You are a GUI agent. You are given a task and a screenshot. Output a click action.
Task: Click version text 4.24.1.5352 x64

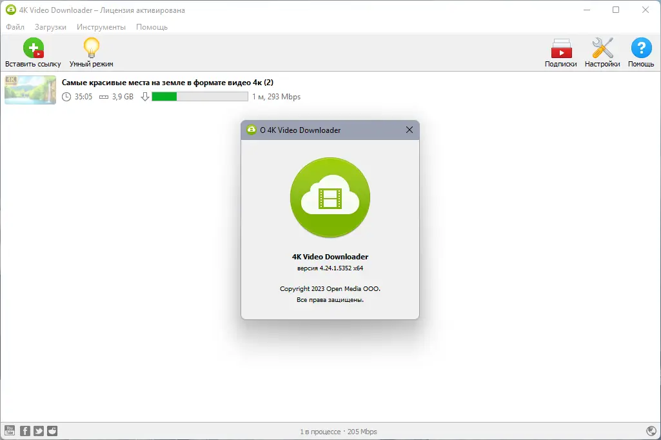coord(330,268)
